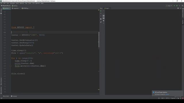Close the RF8000.py editor tab

29,8
